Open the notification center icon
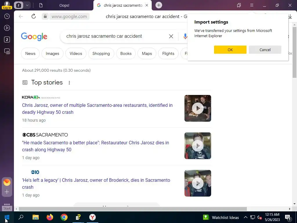This screenshot has height=223, width=297. tap(288, 217)
